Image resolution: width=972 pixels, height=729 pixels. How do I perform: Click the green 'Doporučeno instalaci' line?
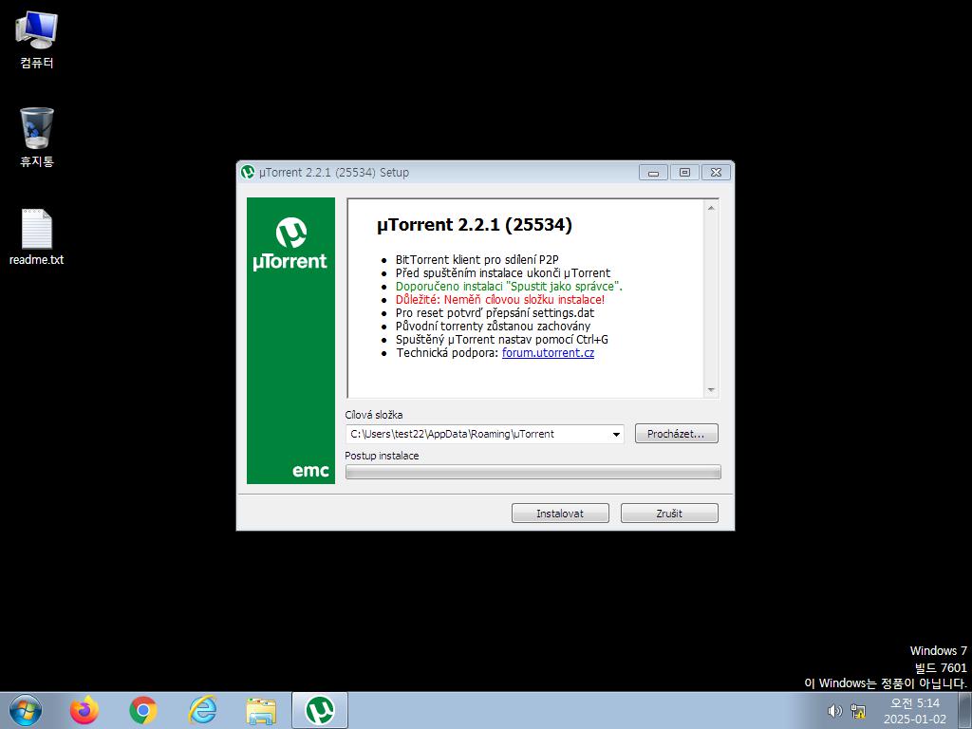pos(509,287)
